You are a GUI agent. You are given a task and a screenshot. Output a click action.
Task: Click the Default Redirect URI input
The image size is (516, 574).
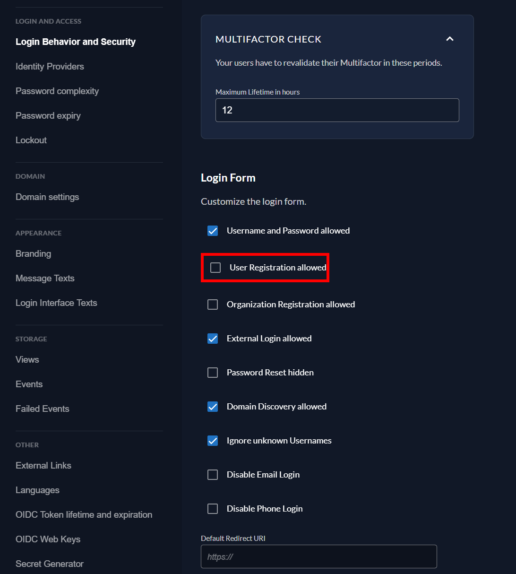[318, 557]
